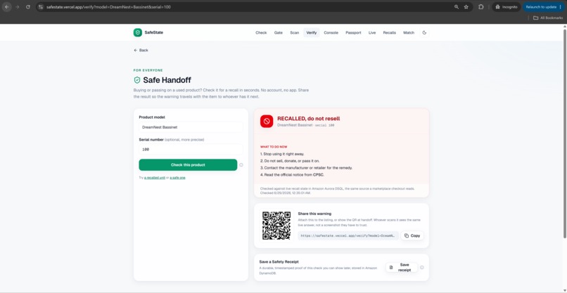The image size is (567, 293).
Task: Click the Product model input field
Action: [x=191, y=127]
